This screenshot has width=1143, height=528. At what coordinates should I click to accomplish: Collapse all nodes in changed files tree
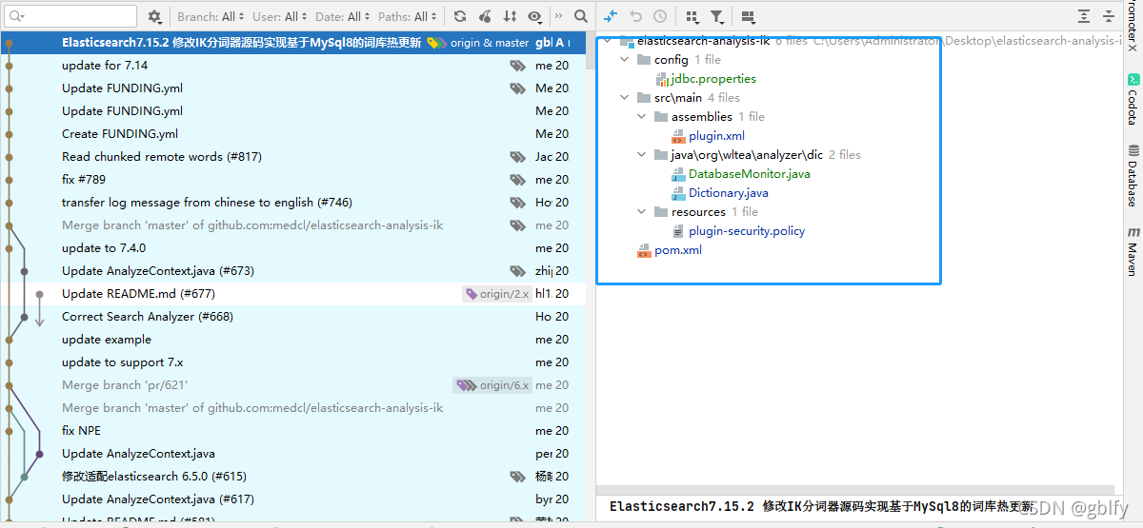click(1109, 16)
